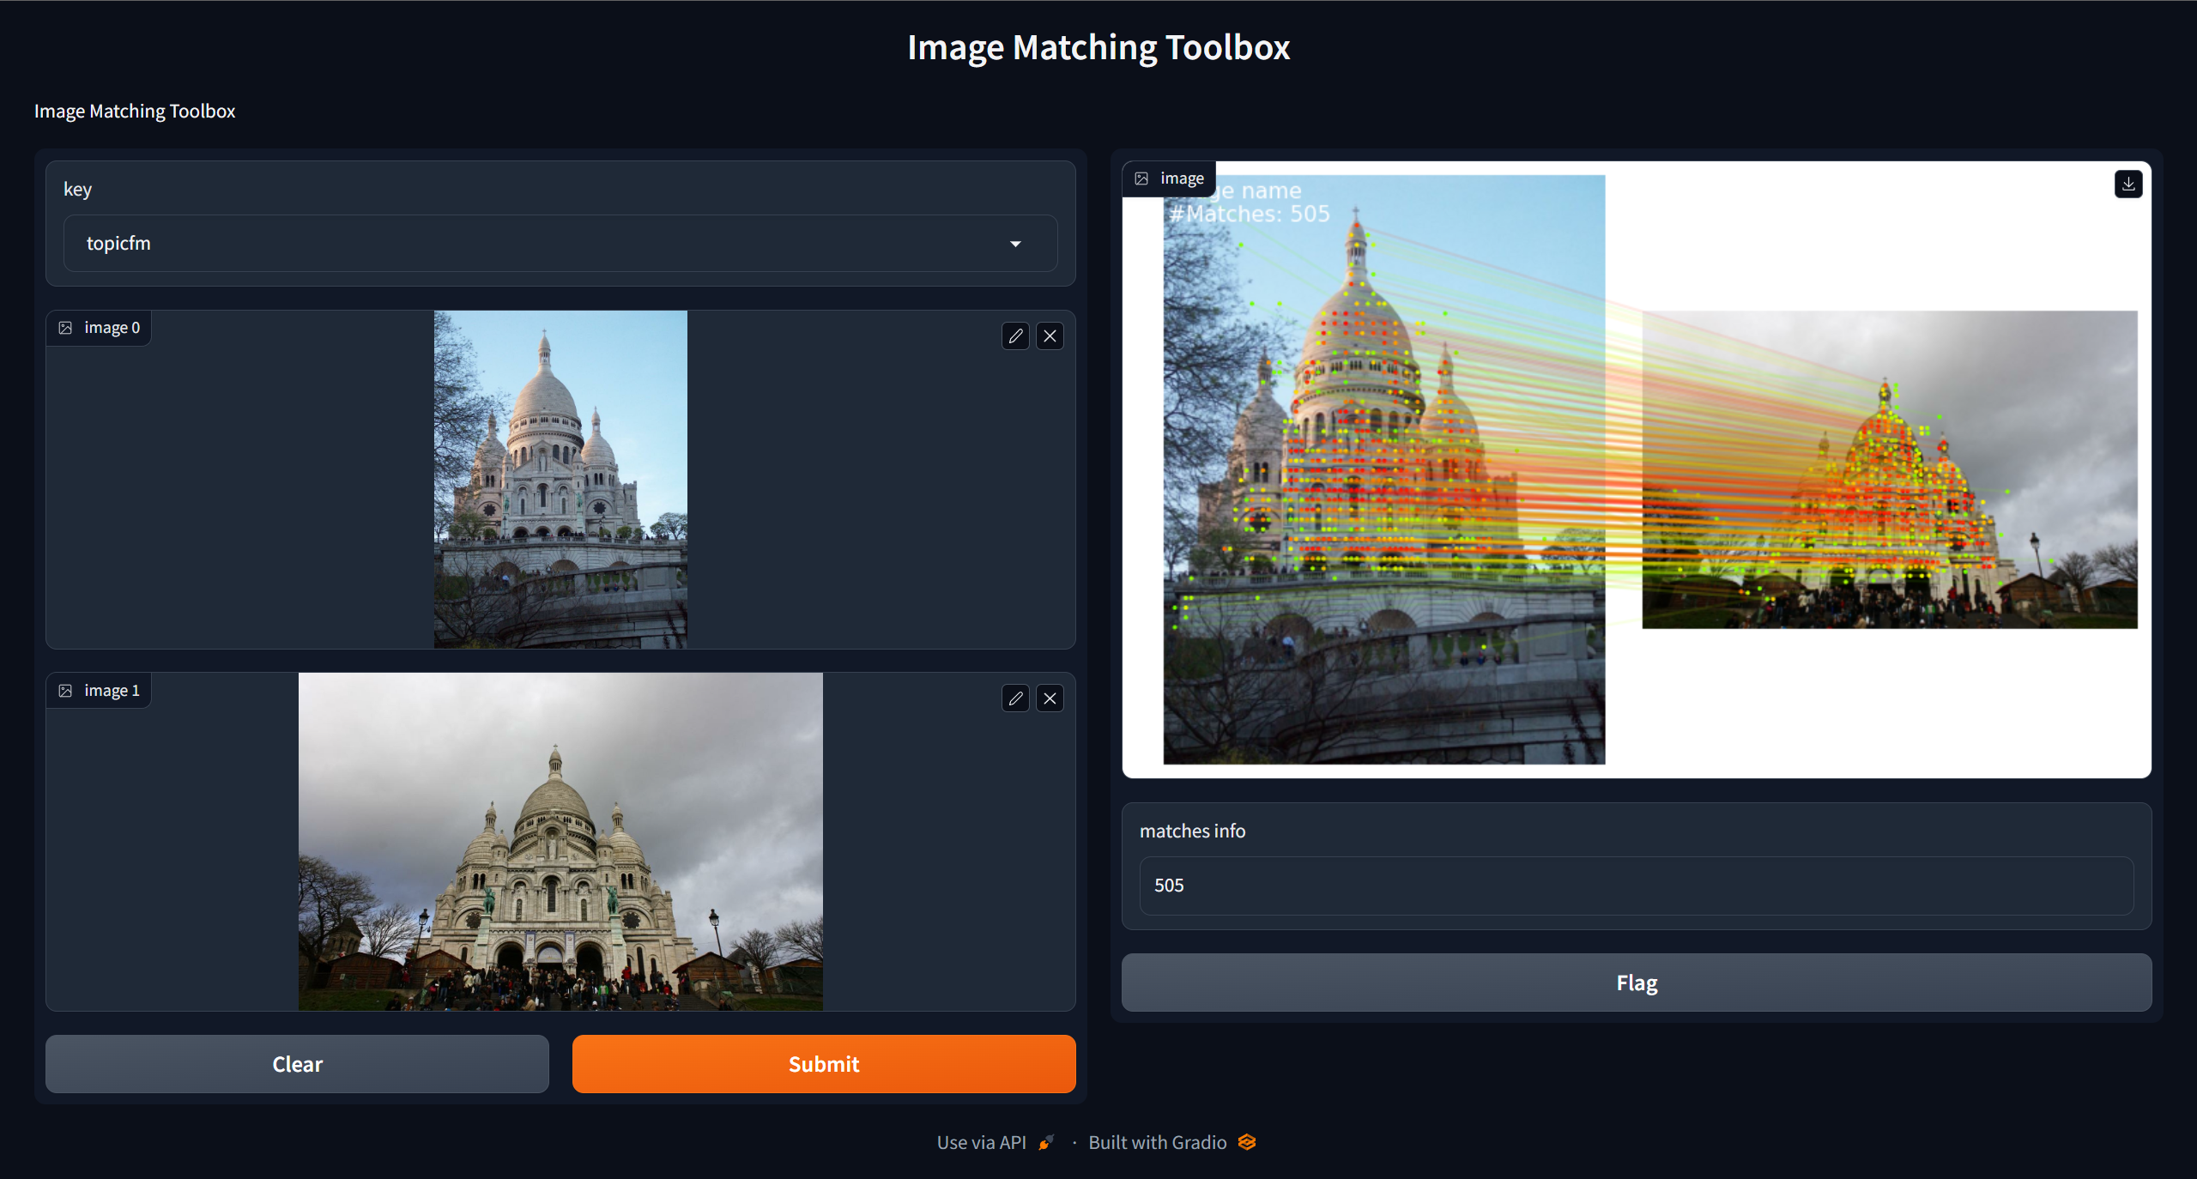This screenshot has height=1179, width=2197.
Task: Open the Use via API link
Action: (981, 1142)
